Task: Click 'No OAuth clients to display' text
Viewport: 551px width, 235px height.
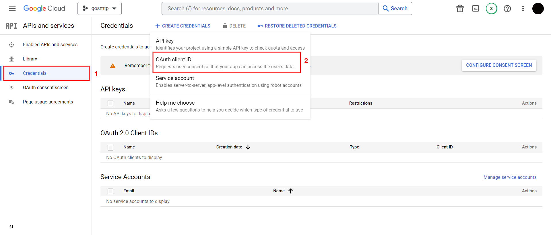Action: (134, 157)
